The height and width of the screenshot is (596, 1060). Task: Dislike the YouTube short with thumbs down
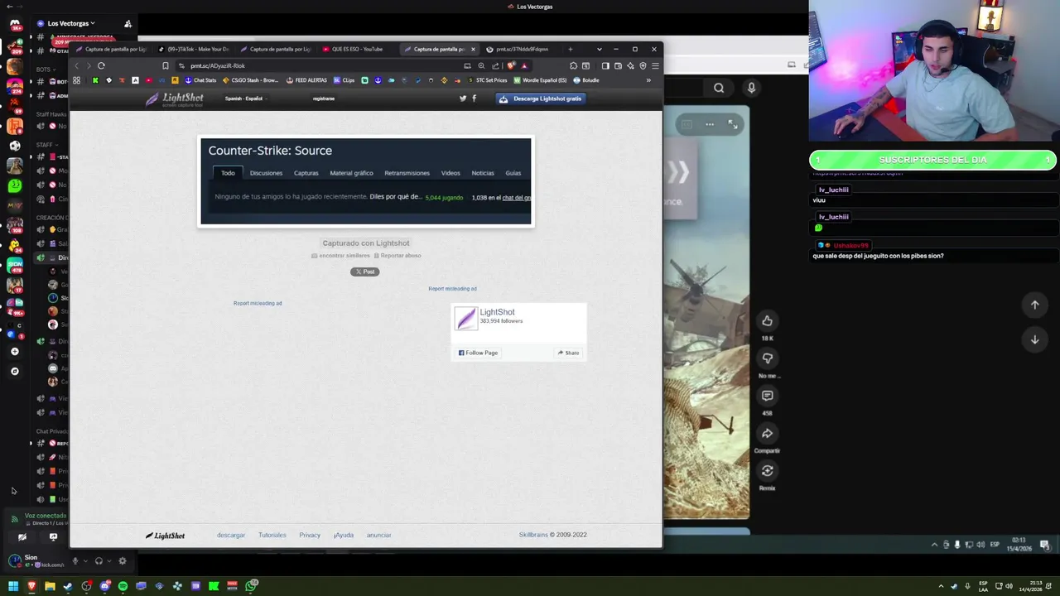[767, 358]
